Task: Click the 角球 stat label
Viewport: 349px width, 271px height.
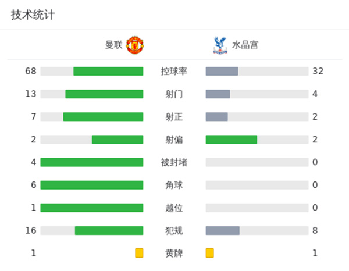Action: point(174,185)
